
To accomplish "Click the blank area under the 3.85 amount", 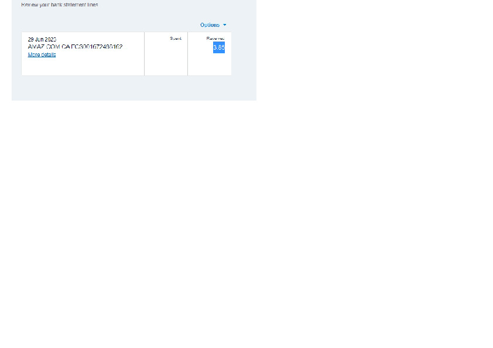I will [210, 64].
